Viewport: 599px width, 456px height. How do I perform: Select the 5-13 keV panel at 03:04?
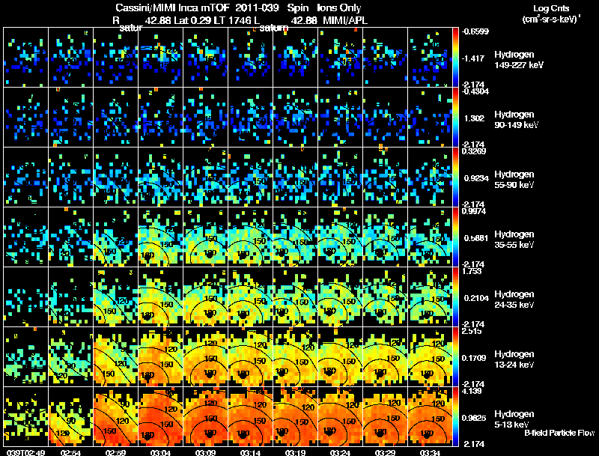point(160,417)
